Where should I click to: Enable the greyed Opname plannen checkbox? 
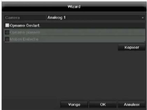7,33
